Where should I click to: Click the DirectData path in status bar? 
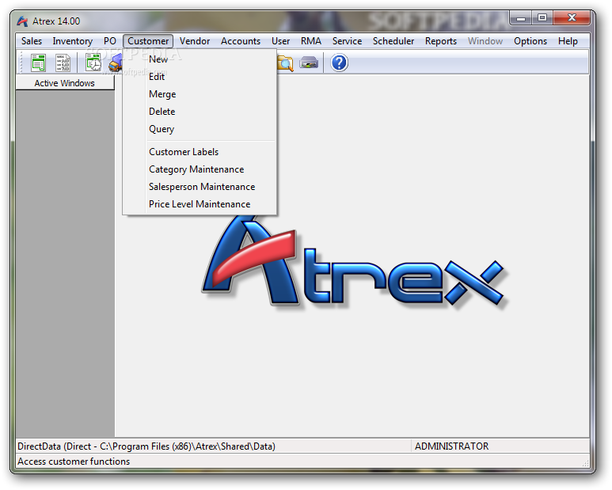pos(146,446)
